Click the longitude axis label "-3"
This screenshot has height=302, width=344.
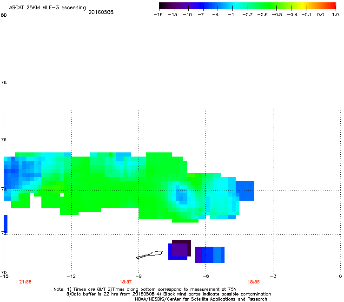point(273,276)
